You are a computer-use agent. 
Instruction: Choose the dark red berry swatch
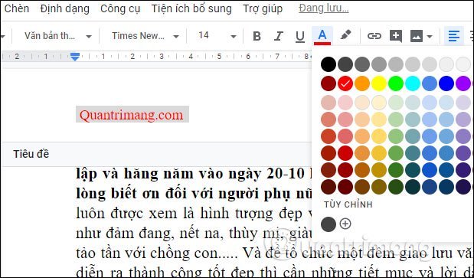(329, 83)
